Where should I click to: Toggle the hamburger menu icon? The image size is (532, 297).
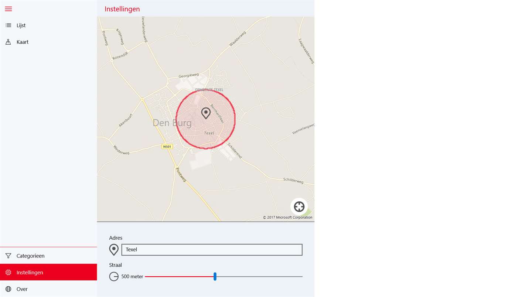coord(8,9)
